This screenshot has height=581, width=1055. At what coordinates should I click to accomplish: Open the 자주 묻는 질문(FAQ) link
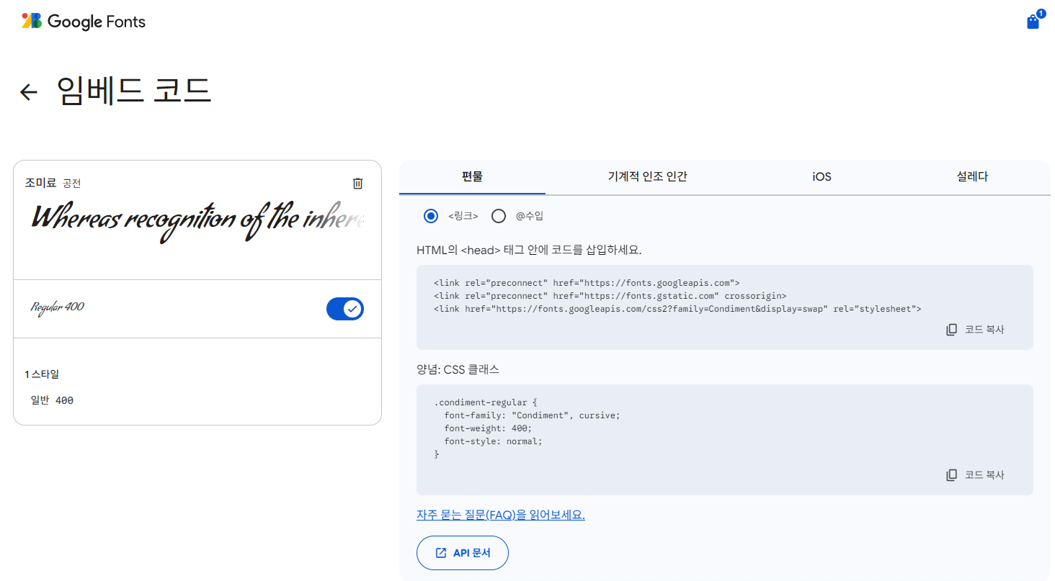[500, 515]
